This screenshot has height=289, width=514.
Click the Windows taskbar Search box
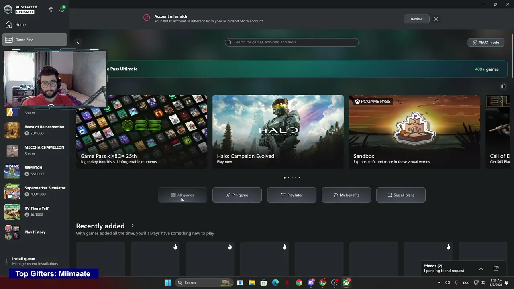coord(205,283)
